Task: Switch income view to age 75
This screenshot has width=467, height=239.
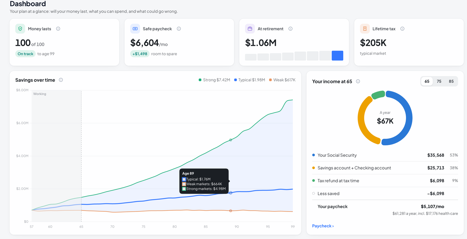Action: (x=439, y=81)
